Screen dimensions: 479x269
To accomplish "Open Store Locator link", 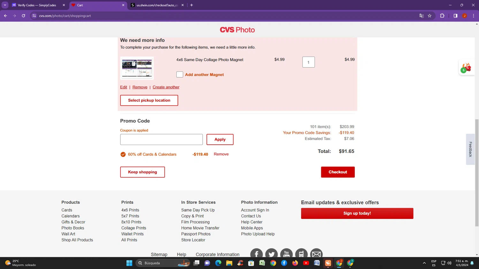I will (x=193, y=240).
